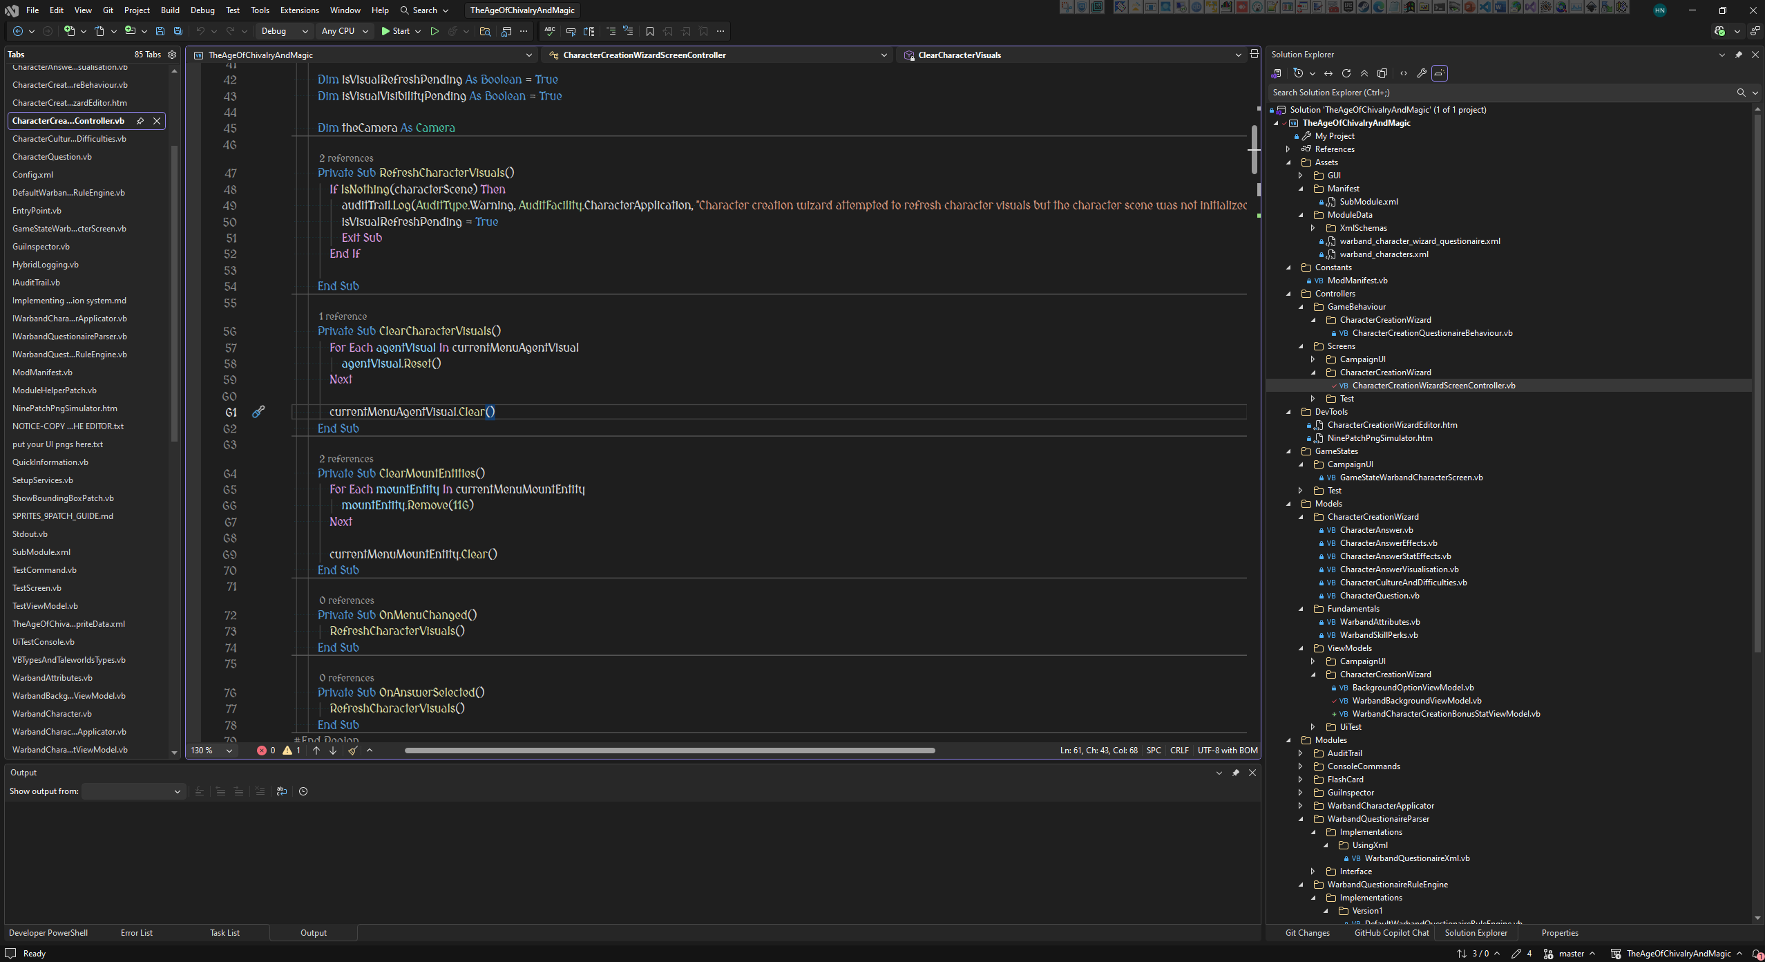1765x962 pixels.
Task: Click the Save All toolbar icon
Action: coord(178,31)
